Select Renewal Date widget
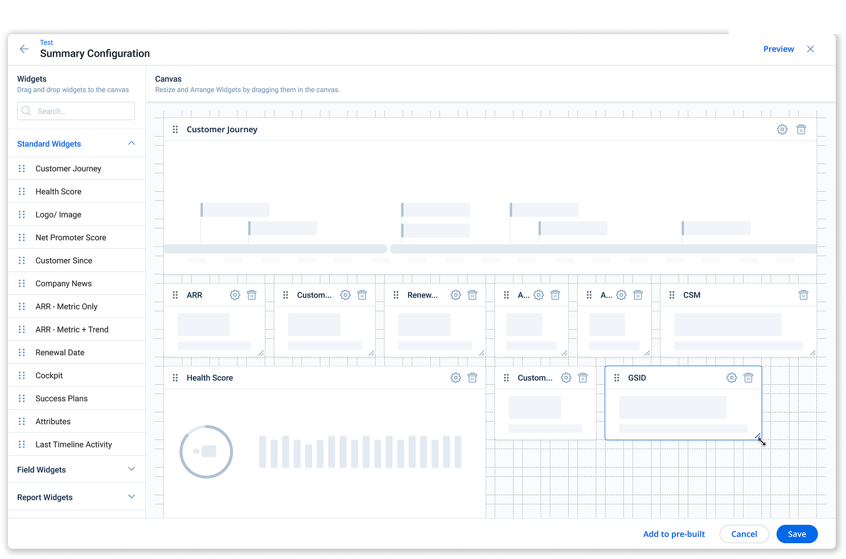This screenshot has height=559, width=846. pos(76,352)
